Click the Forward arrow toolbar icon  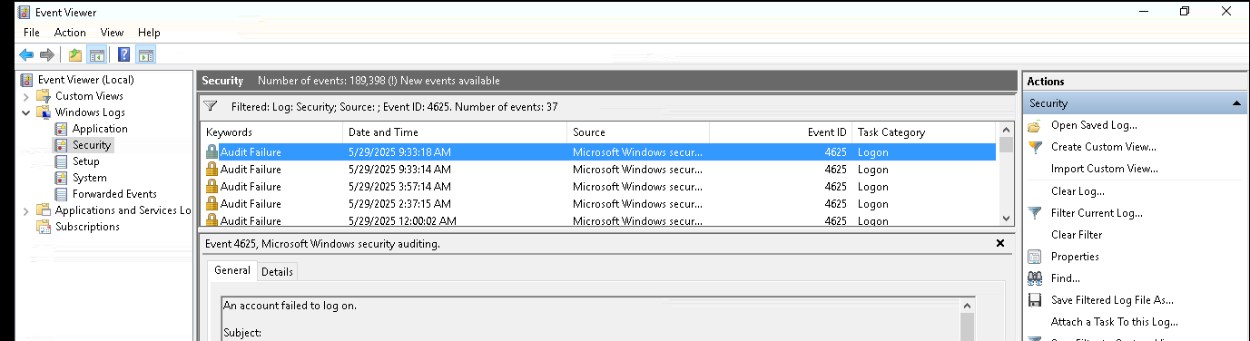click(46, 54)
